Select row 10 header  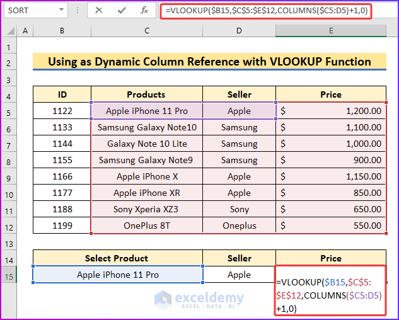tap(9, 193)
